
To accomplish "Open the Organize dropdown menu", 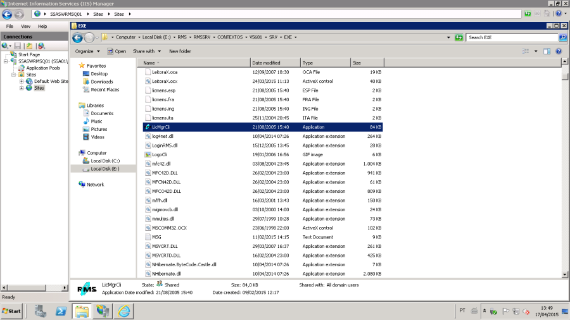I will 87,51.
